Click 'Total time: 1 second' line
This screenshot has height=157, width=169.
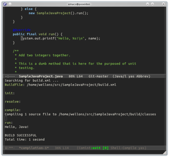pos(25,140)
